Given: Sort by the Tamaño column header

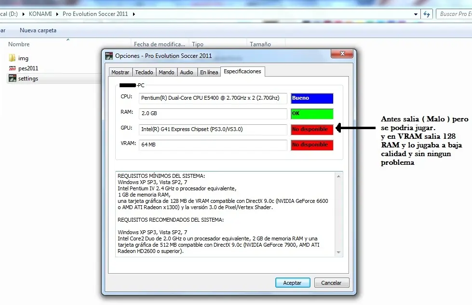Looking at the screenshot, I should point(260,44).
